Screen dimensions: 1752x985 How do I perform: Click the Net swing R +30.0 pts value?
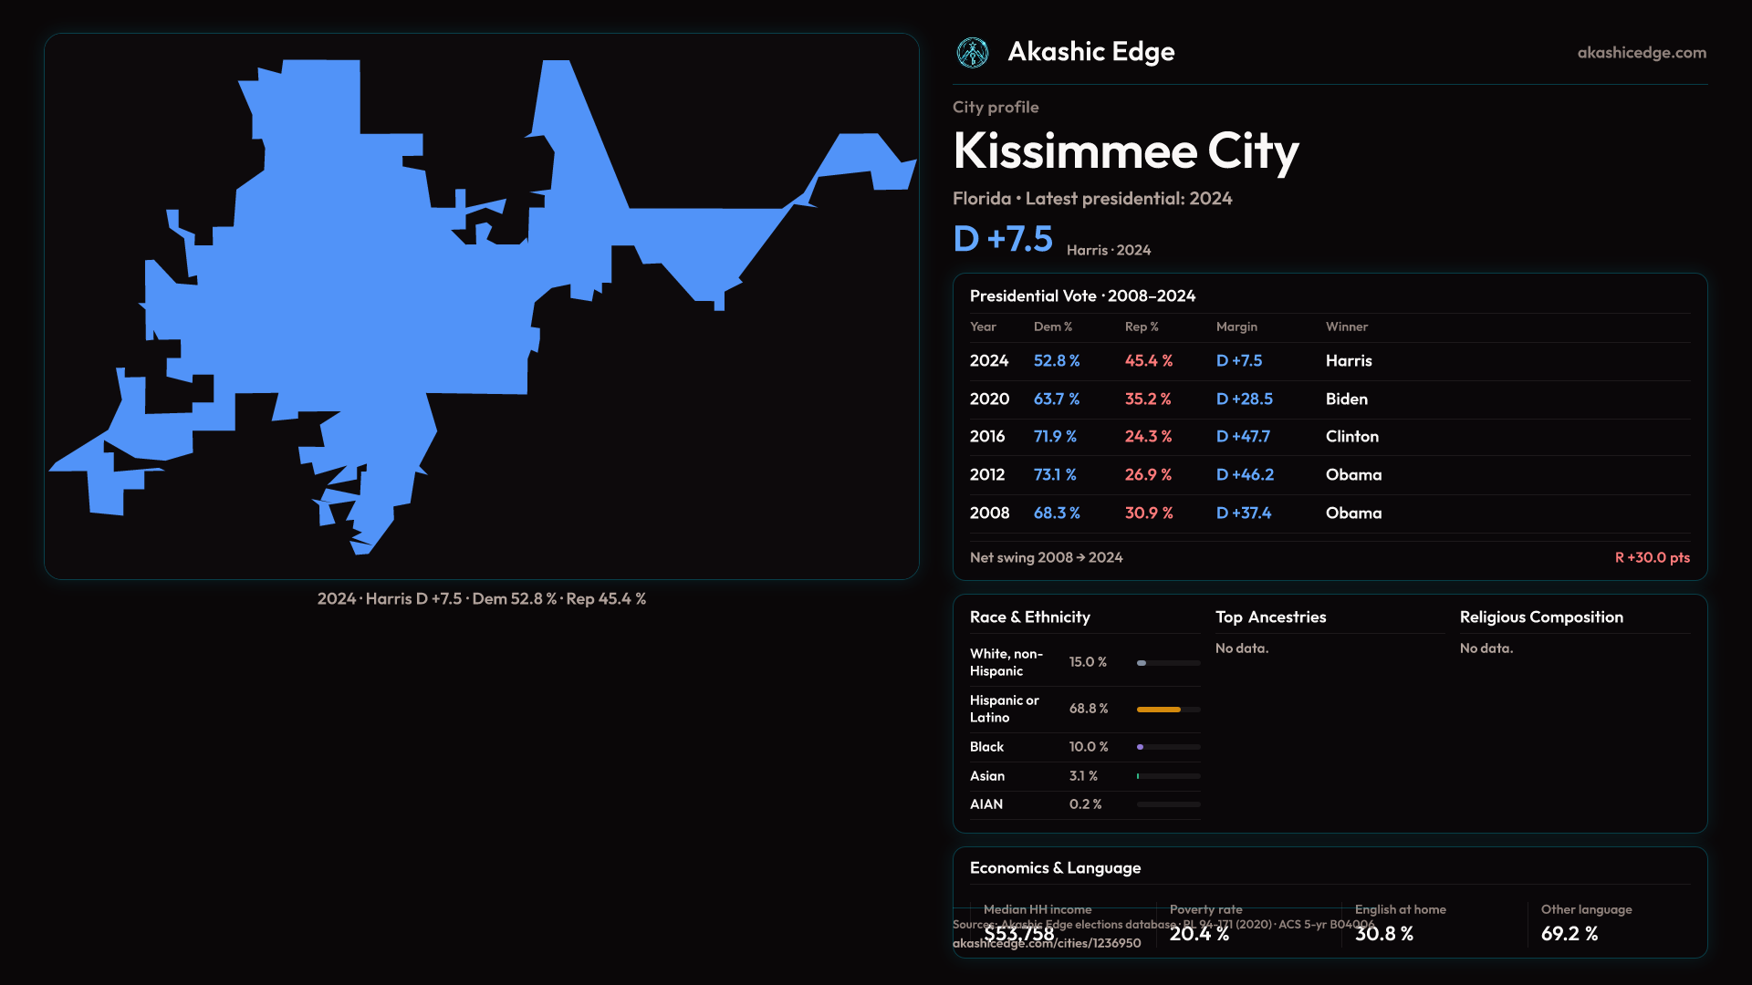(1652, 557)
